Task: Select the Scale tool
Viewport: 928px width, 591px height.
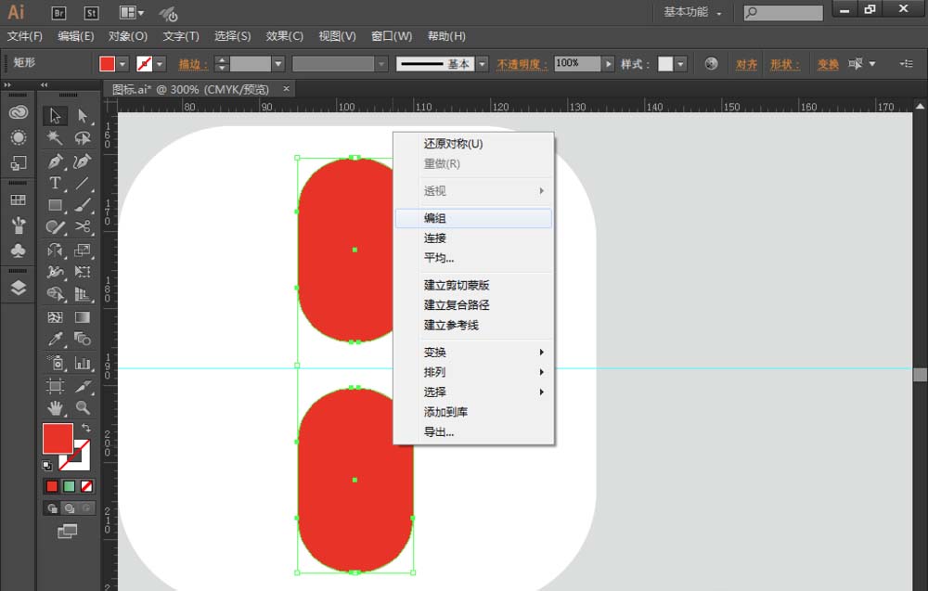Action: pos(83,250)
